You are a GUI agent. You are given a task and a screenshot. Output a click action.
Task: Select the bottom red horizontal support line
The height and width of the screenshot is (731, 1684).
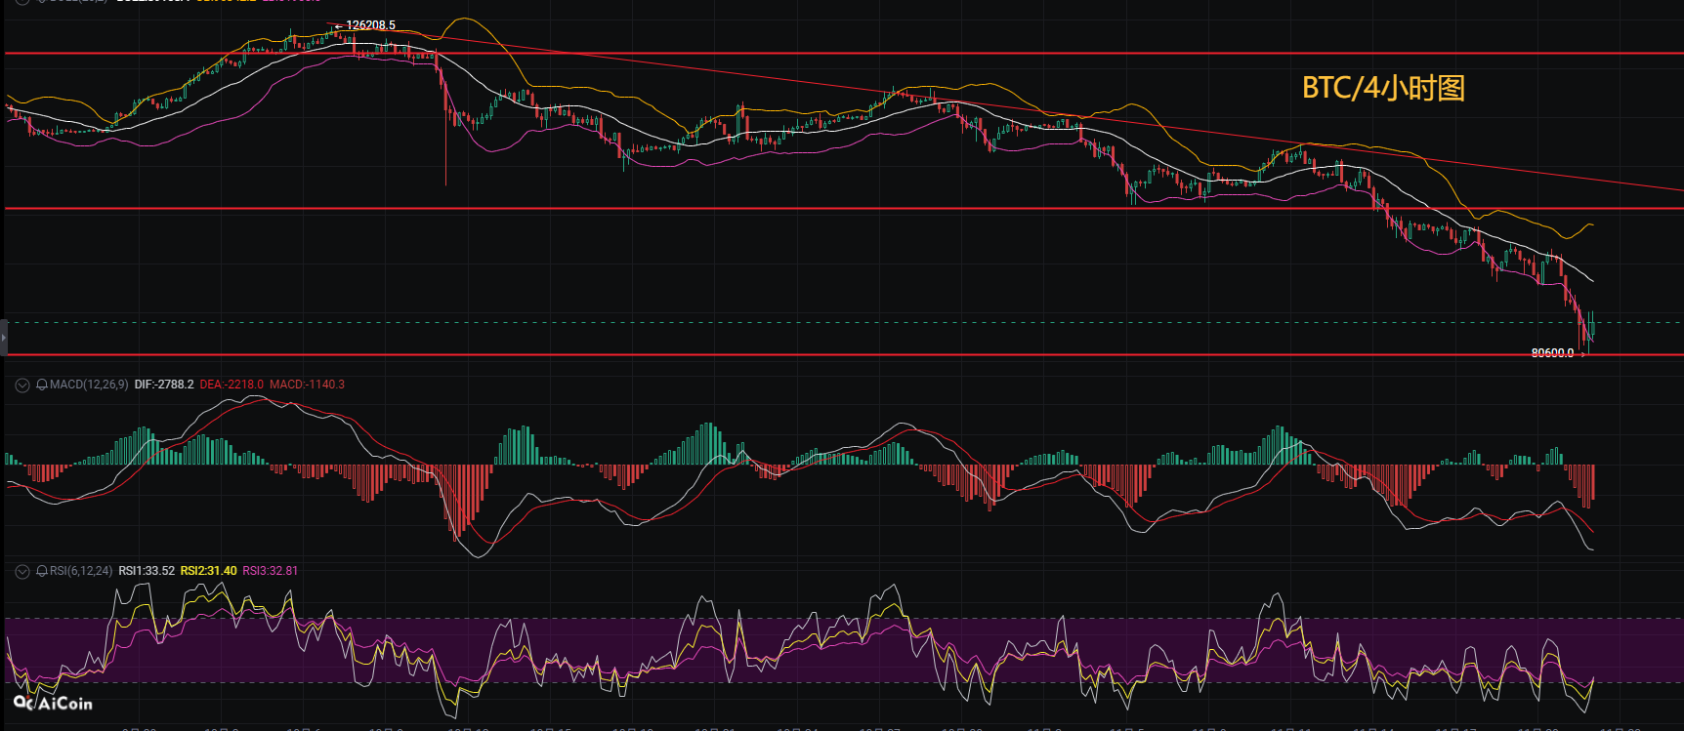pyautogui.click(x=781, y=355)
